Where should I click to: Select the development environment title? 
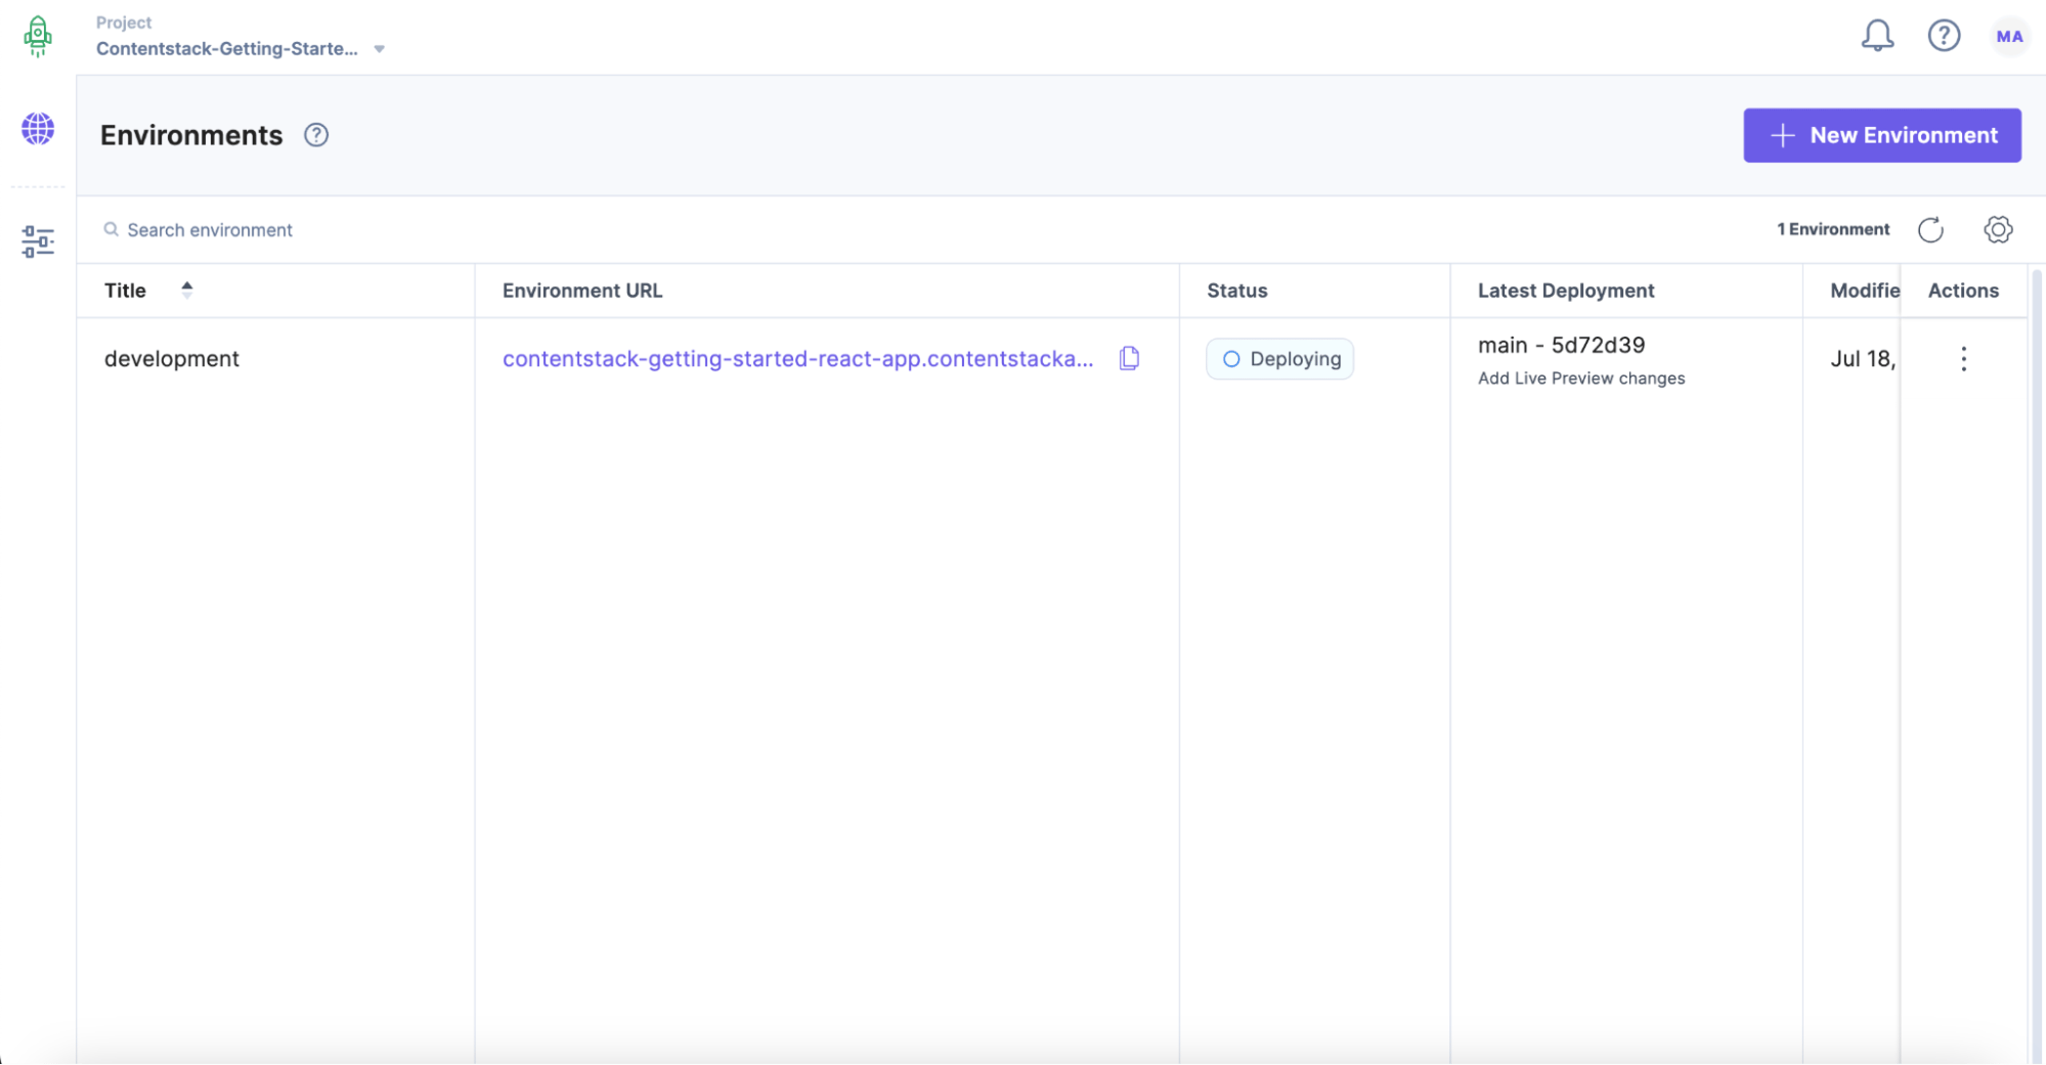point(172,359)
